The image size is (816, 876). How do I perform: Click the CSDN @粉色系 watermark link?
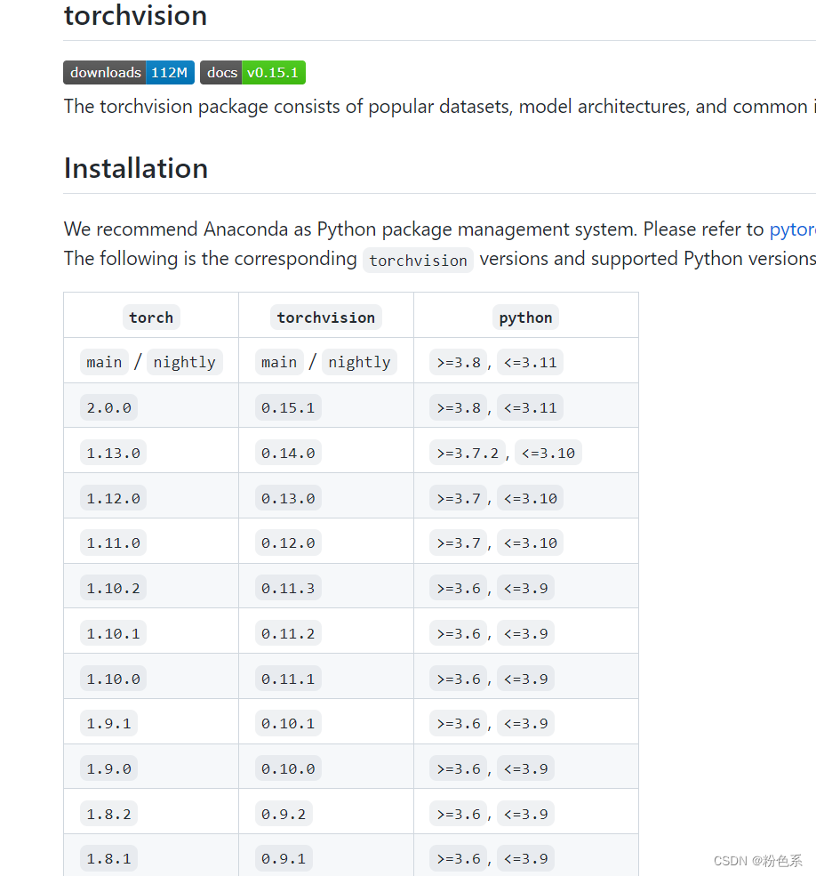pyautogui.click(x=760, y=860)
